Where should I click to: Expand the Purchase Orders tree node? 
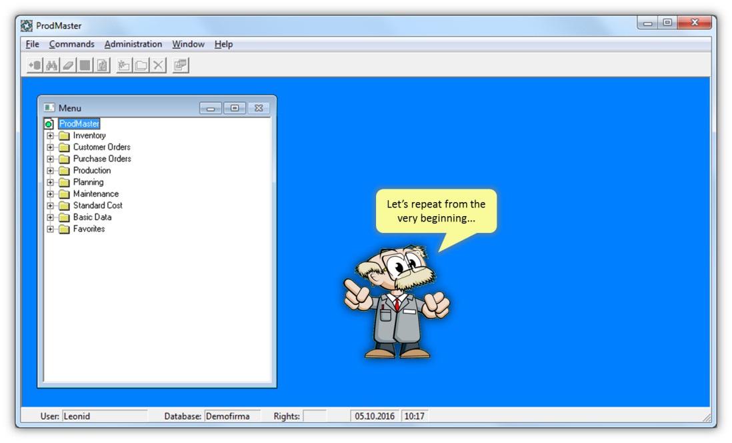(x=51, y=159)
